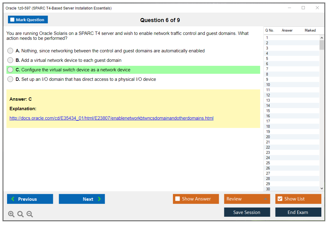Select answer option A radio button

tap(10, 51)
